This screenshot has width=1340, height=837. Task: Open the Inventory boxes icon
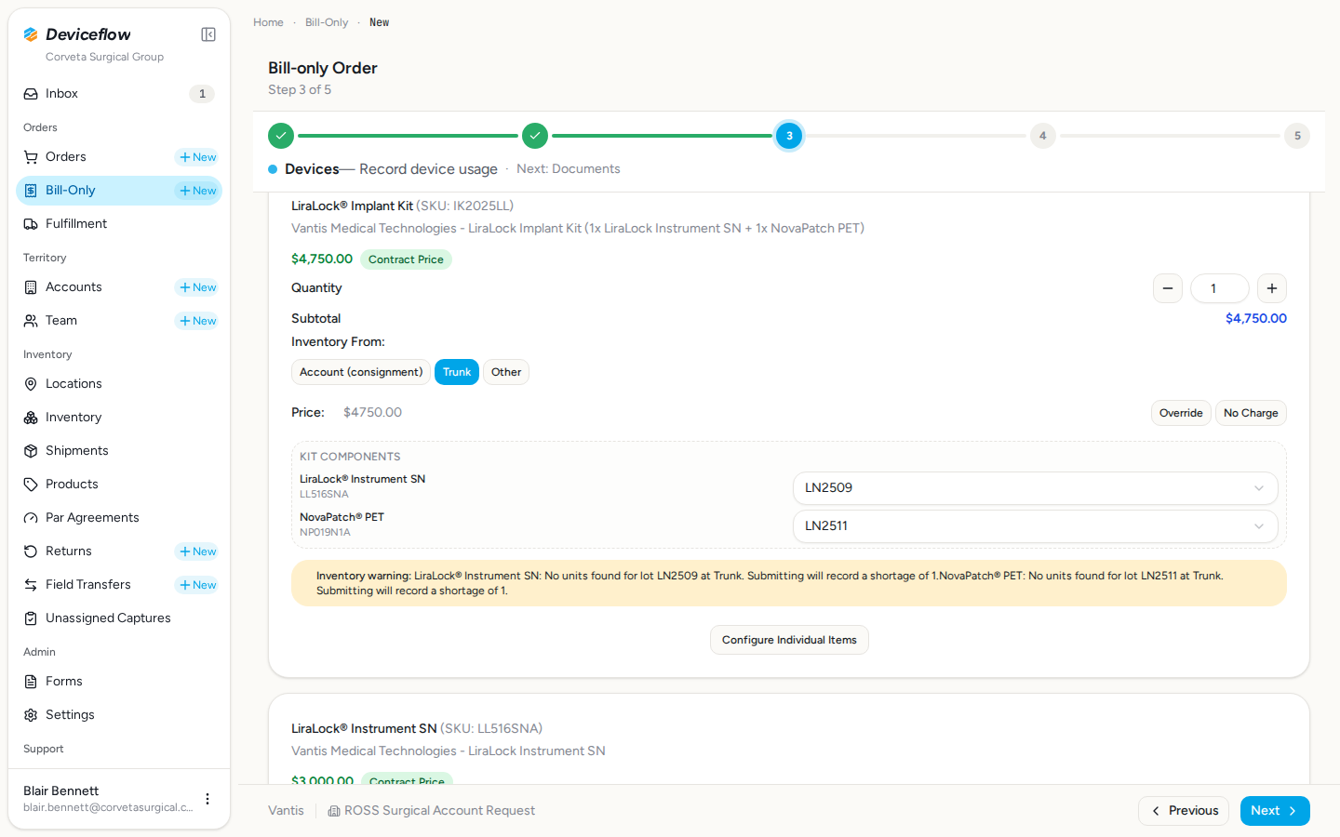pyautogui.click(x=31, y=418)
